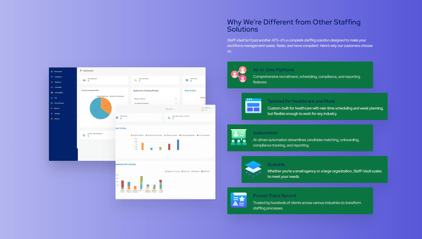Open the Candidate sidebar menu item
The width and height of the screenshot is (422, 239).
63,87
